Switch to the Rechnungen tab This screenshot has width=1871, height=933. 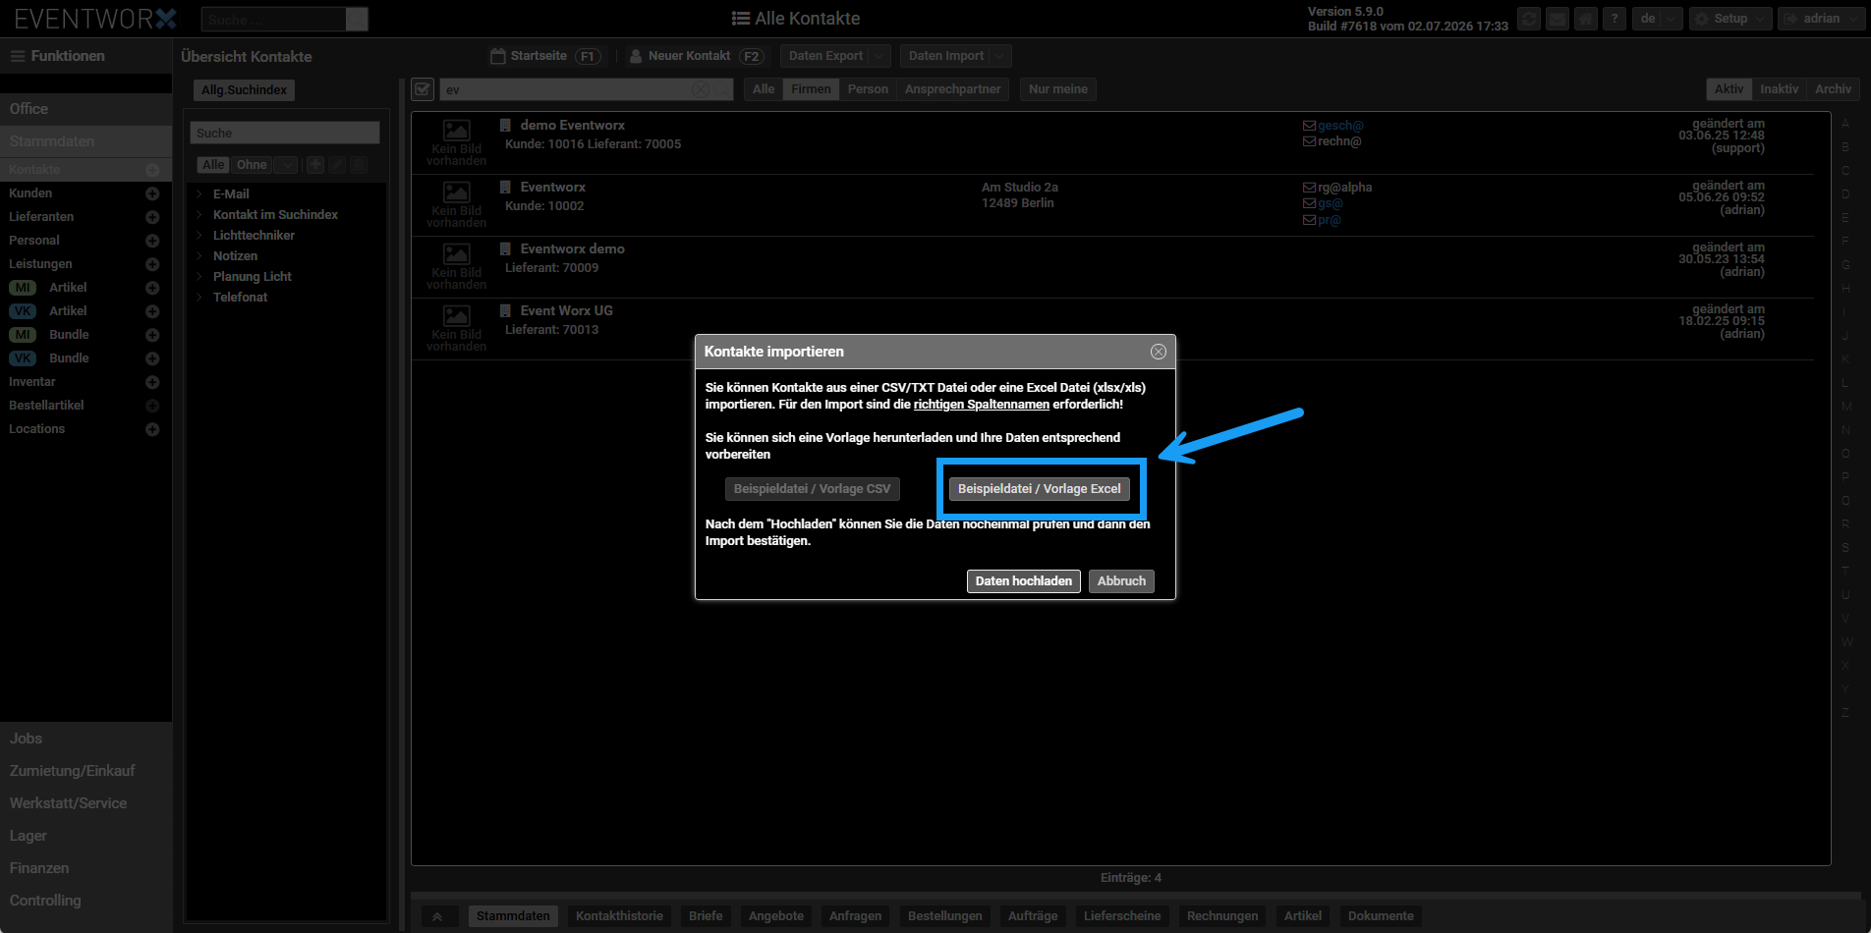1222,916
